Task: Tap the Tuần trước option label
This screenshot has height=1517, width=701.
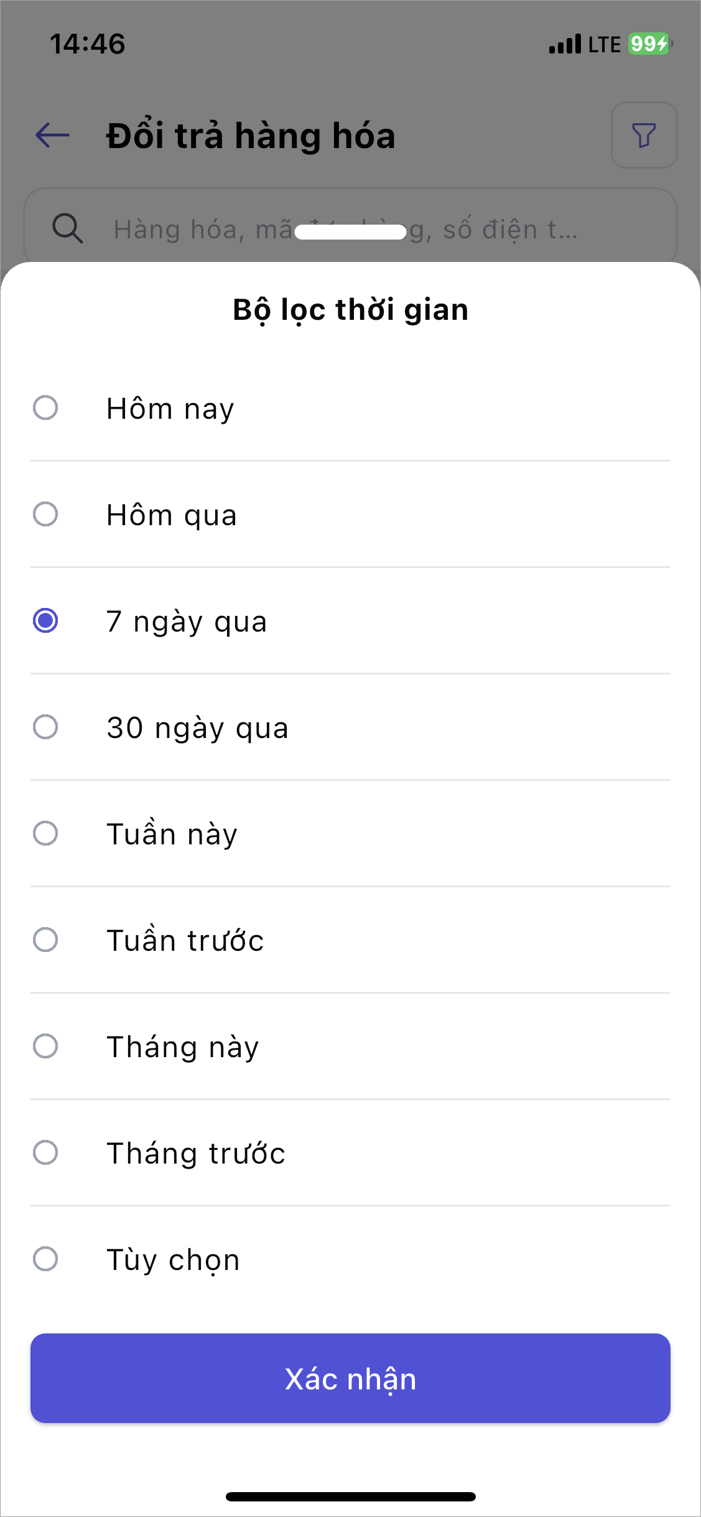Action: pos(185,941)
